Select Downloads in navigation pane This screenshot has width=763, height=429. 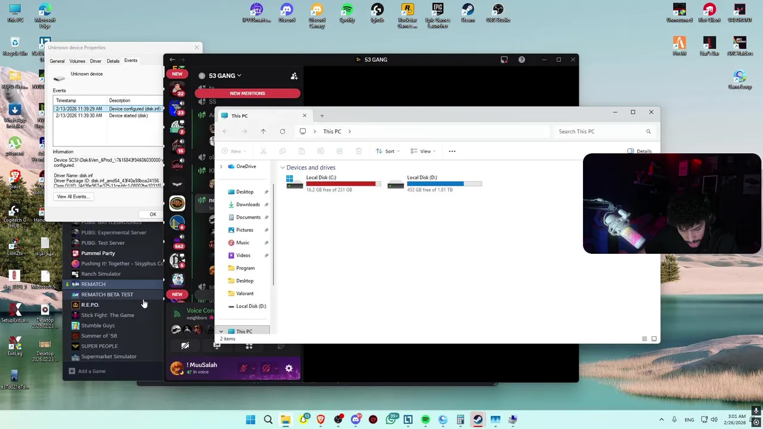[x=248, y=204]
